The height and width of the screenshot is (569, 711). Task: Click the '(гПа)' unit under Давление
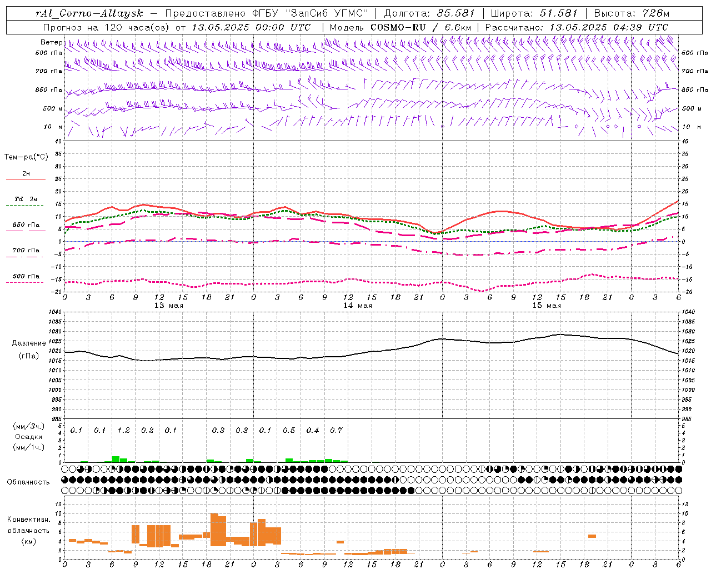pos(28,356)
